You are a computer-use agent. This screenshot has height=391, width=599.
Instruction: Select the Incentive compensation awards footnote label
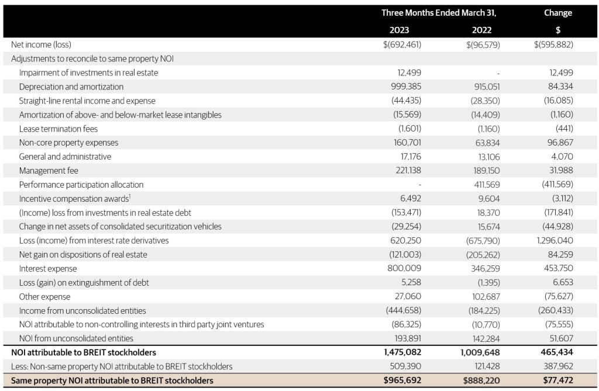pos(75,199)
